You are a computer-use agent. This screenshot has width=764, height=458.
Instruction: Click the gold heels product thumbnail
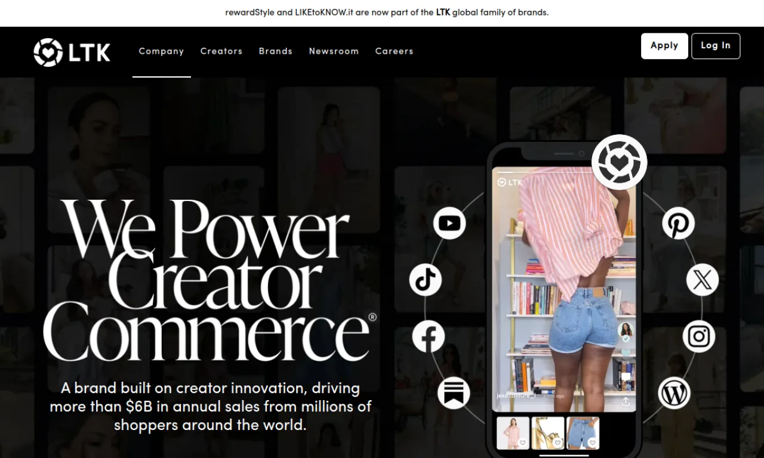tap(548, 433)
